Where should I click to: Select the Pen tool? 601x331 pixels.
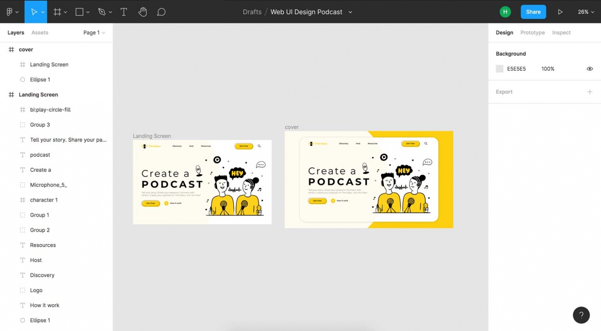click(102, 12)
